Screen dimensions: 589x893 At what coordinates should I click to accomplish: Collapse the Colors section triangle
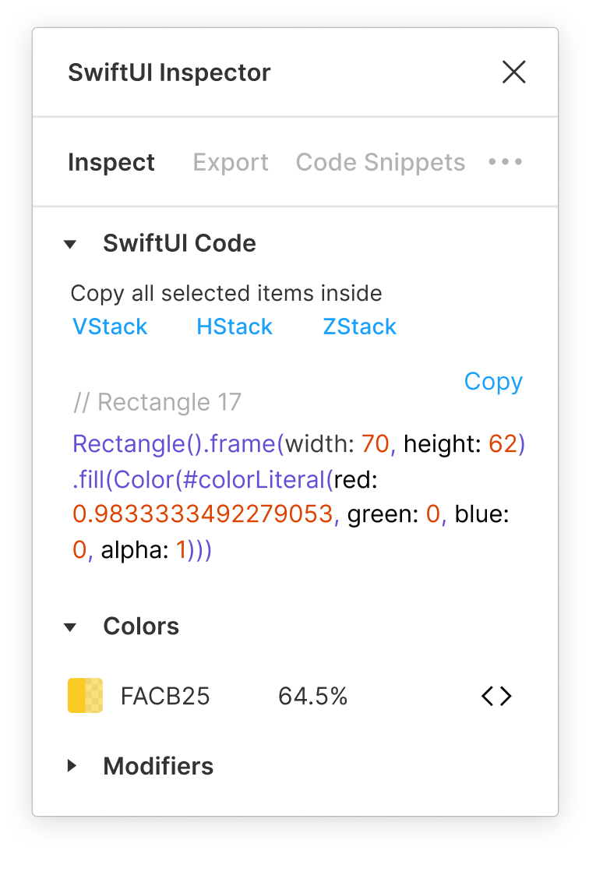(70, 627)
